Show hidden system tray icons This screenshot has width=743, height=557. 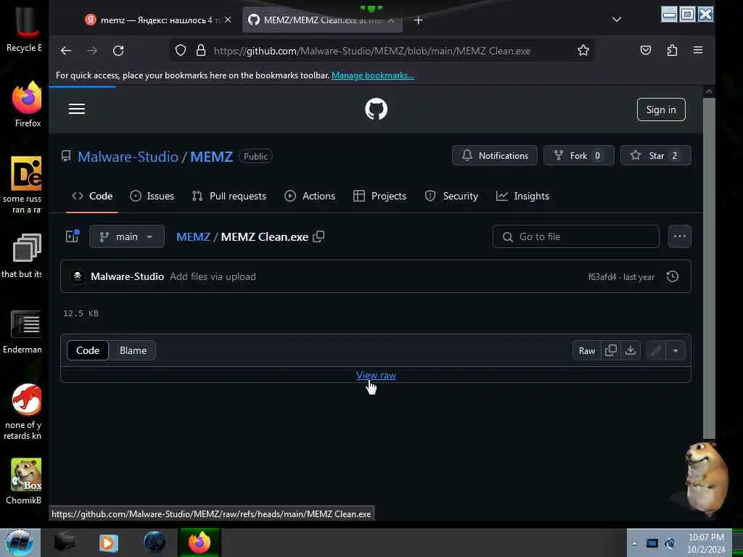(634, 543)
